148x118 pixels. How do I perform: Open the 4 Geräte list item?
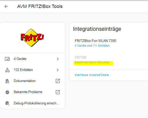[33, 59]
